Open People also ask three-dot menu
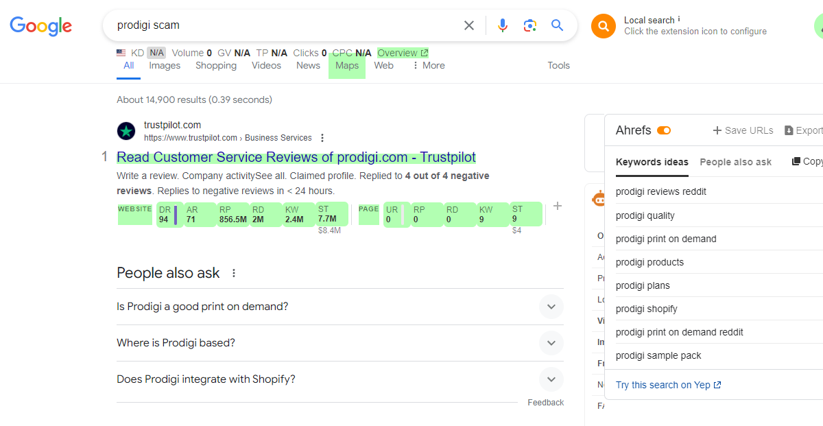Image resolution: width=823 pixels, height=426 pixels. pyautogui.click(x=234, y=273)
